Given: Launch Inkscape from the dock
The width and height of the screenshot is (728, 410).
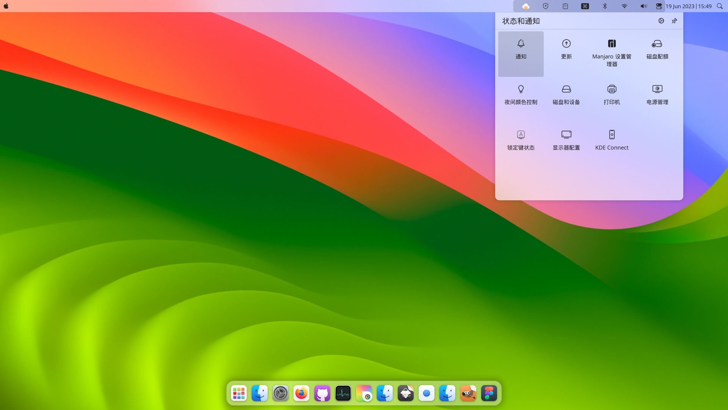Looking at the screenshot, I should [x=406, y=393].
